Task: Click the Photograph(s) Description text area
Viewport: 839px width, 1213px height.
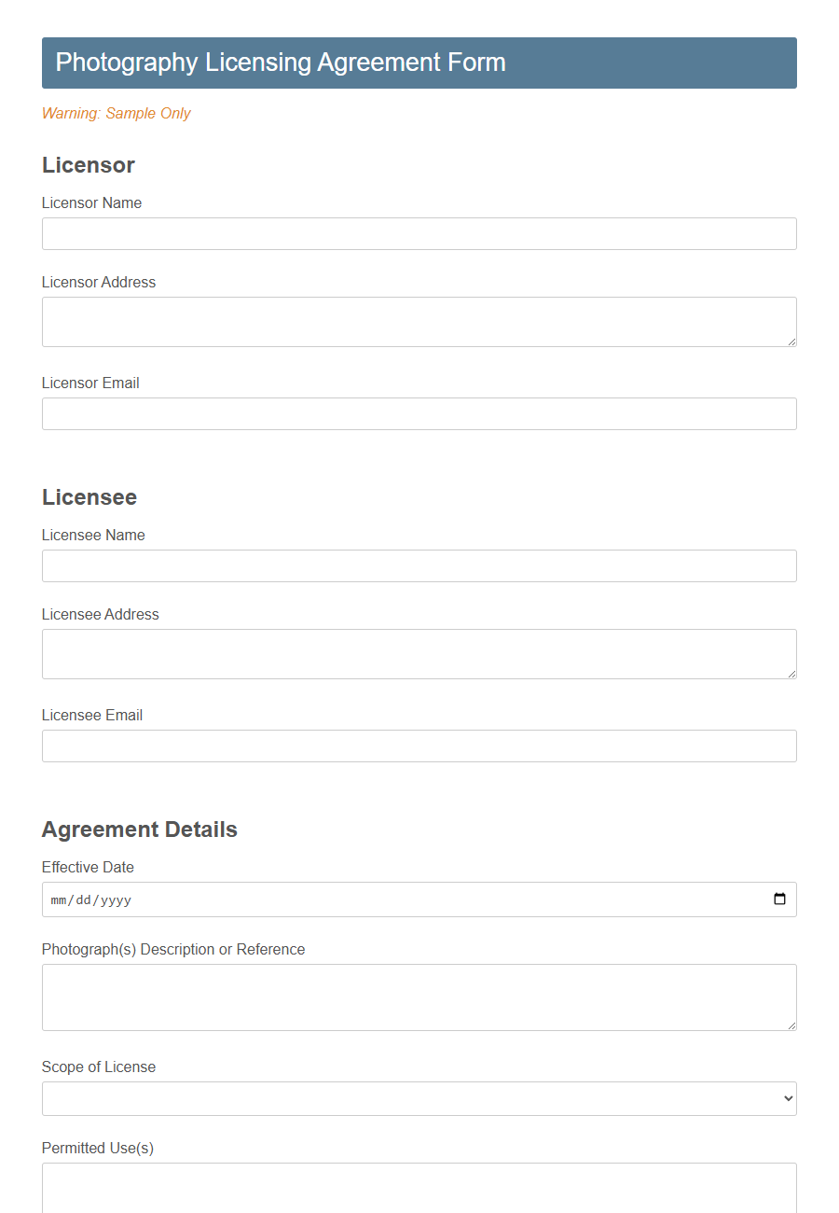Action: 419,997
